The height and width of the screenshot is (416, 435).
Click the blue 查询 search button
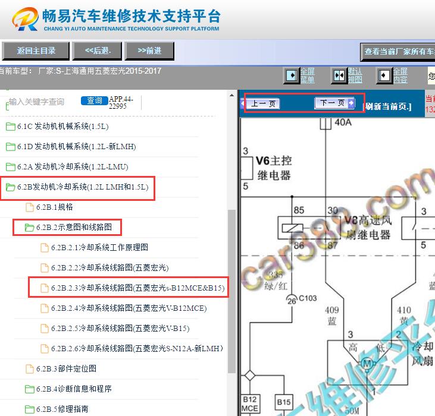pos(95,100)
